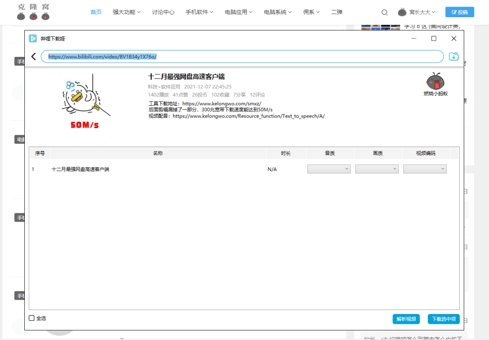The image size is (489, 340).
Task: Click the user avatar next to 窝长大大
Action: [402, 12]
